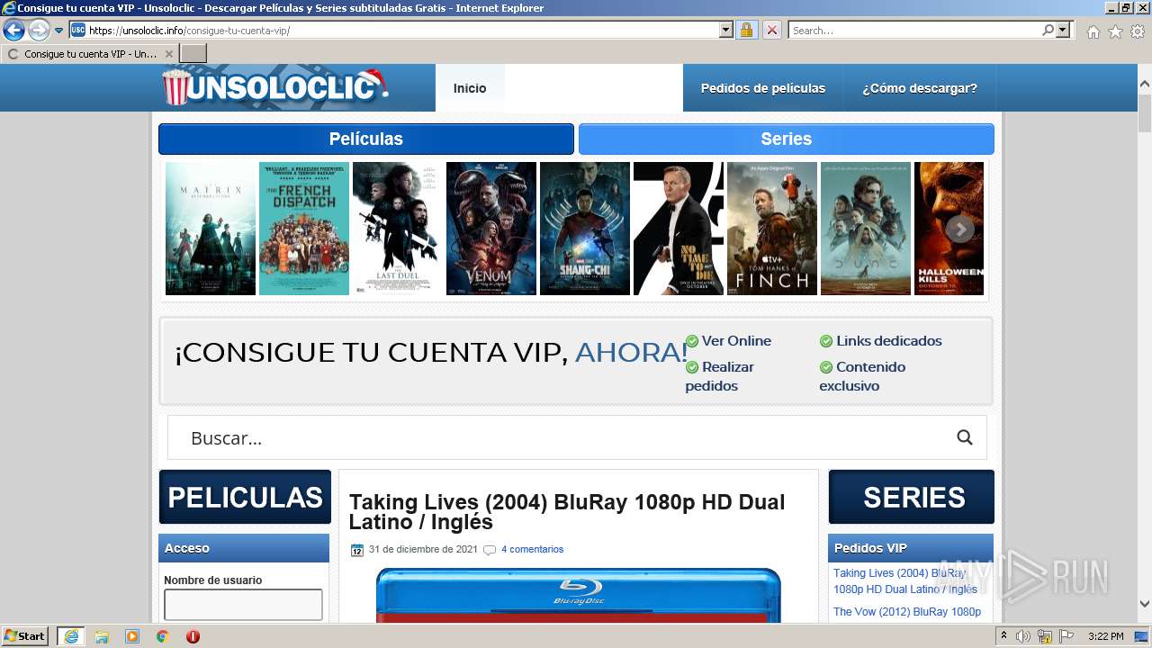Click the browser Search box
Viewport: 1152px width, 648px height.
tap(914, 31)
